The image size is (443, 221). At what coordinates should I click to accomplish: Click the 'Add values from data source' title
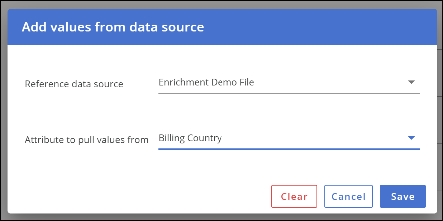click(113, 27)
